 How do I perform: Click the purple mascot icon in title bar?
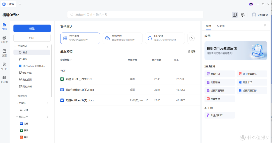[251, 4]
